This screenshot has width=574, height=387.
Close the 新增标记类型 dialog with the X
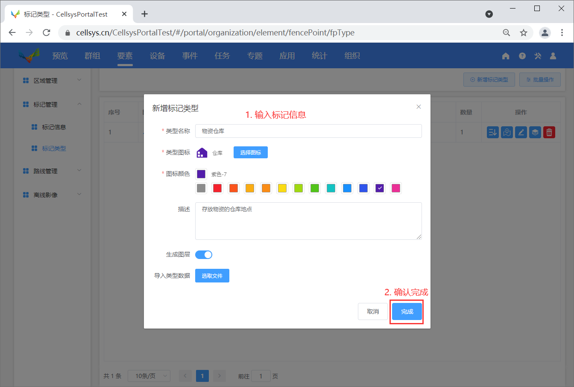pyautogui.click(x=419, y=107)
